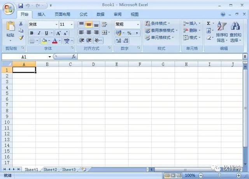Click the Increase Decimal icon
Screen dimensions: 249x179
tap(119, 41)
